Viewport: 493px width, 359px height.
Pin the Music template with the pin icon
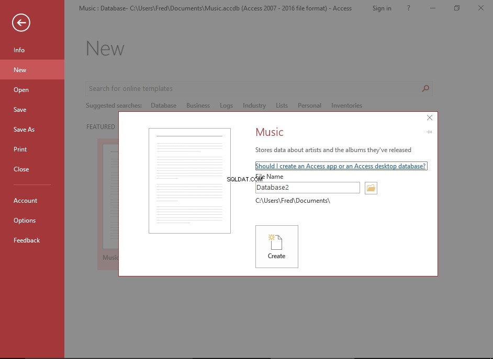pos(429,132)
